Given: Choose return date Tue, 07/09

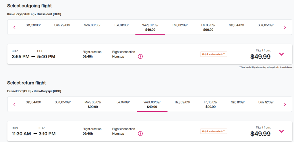Looking at the screenshot, I should click(x=122, y=102).
